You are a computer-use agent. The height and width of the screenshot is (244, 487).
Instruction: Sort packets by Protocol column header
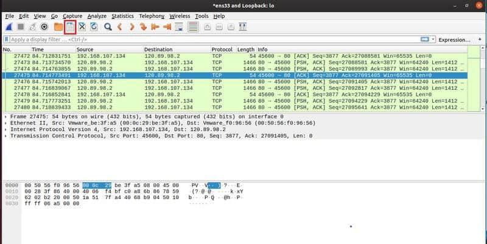[x=222, y=49]
